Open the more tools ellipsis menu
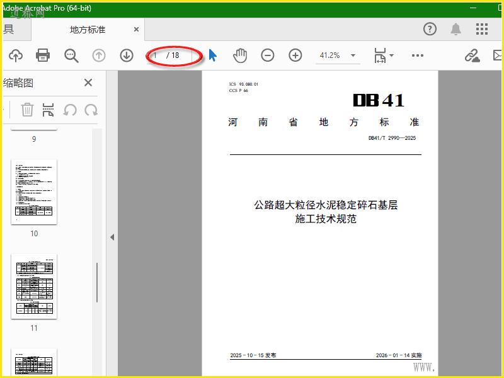 (x=417, y=55)
